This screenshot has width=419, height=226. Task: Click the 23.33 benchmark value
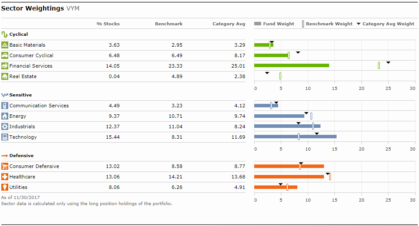pyautogui.click(x=176, y=66)
